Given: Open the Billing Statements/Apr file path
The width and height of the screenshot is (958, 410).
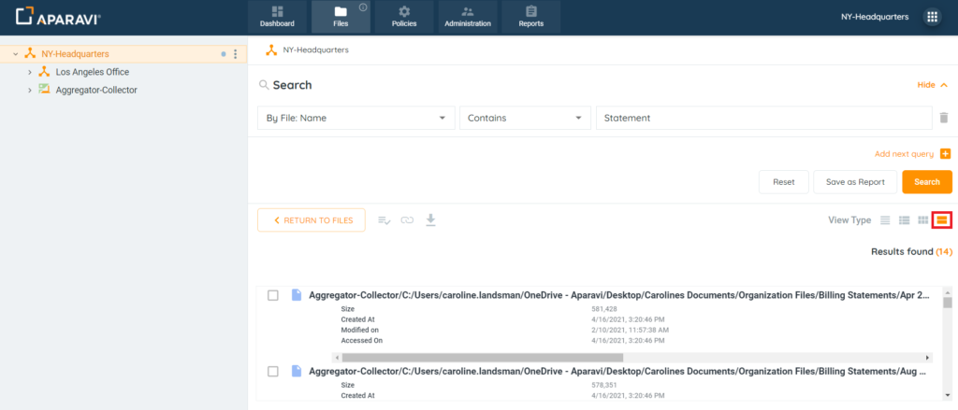Looking at the screenshot, I should point(619,295).
